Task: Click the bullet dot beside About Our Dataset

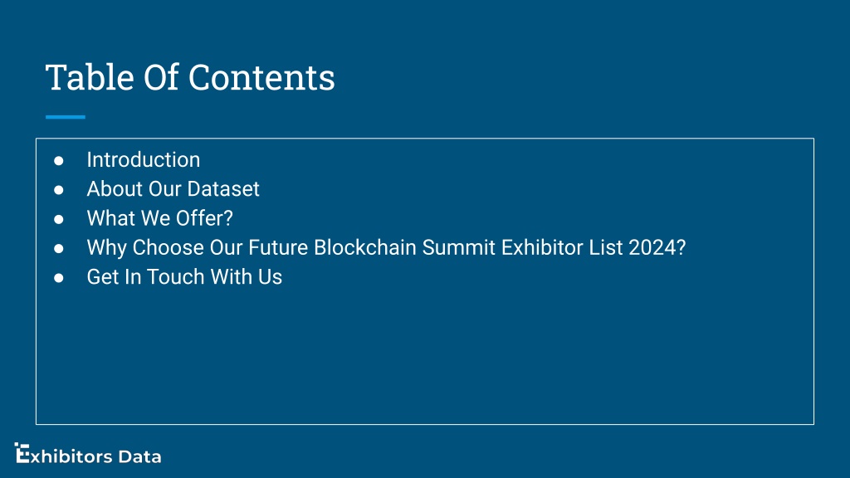Action: pyautogui.click(x=59, y=190)
